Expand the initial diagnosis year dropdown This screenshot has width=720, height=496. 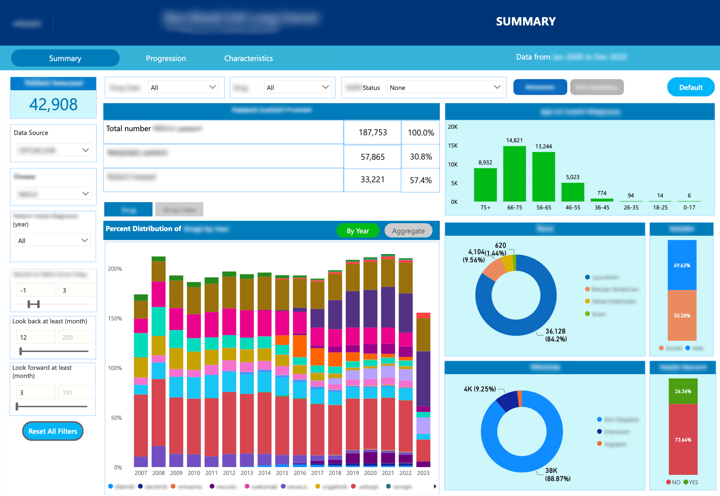pyautogui.click(x=53, y=240)
